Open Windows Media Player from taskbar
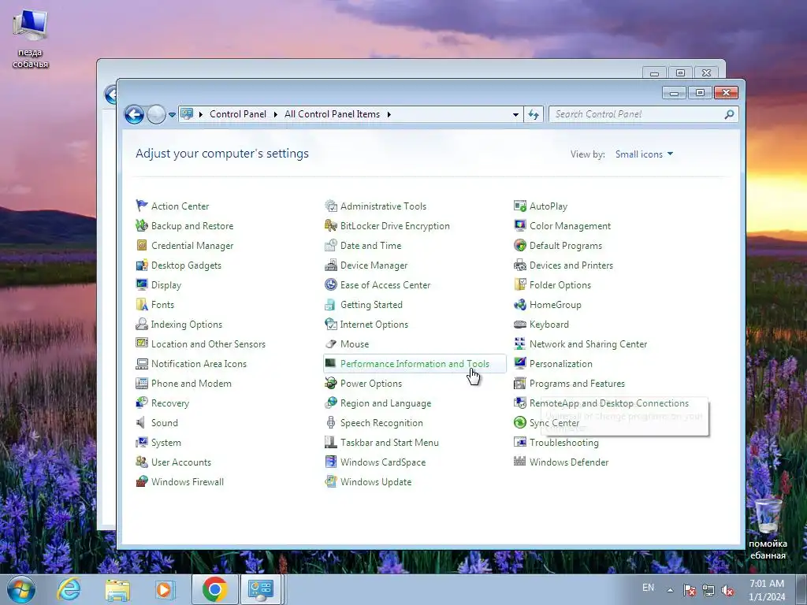The image size is (807, 605). point(165,589)
